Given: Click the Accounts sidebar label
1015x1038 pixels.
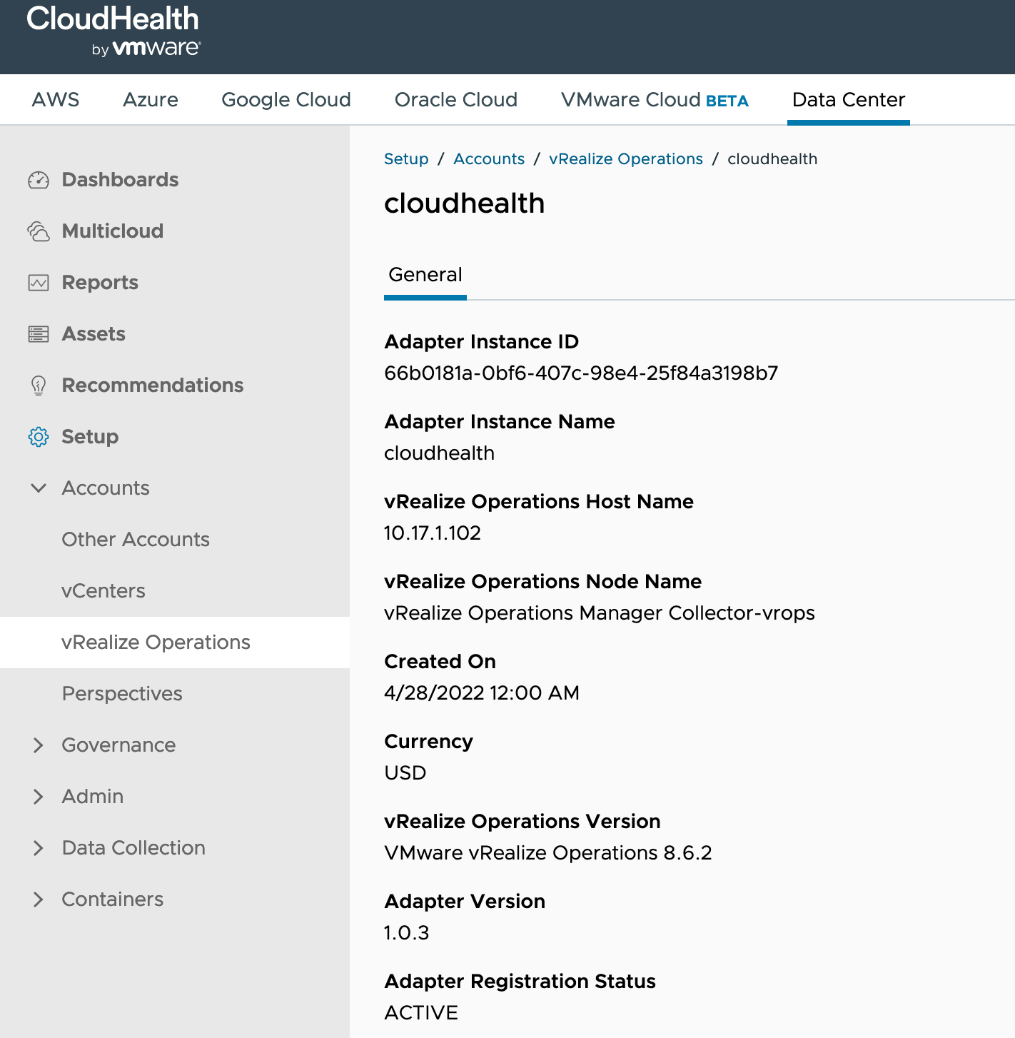Looking at the screenshot, I should point(106,488).
